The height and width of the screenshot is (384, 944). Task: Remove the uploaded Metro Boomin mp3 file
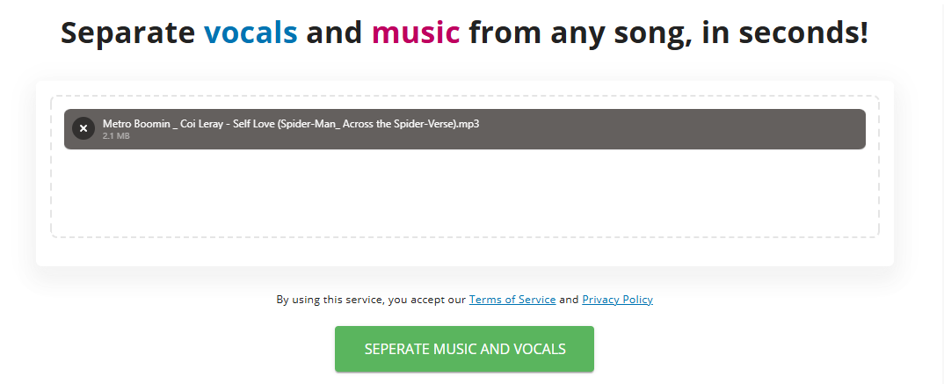[84, 128]
